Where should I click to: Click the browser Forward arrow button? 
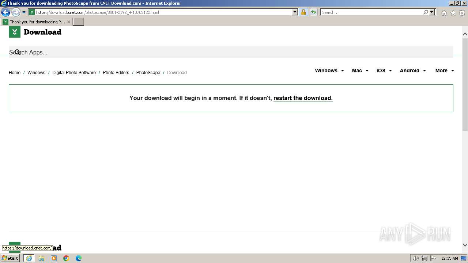coord(16,12)
